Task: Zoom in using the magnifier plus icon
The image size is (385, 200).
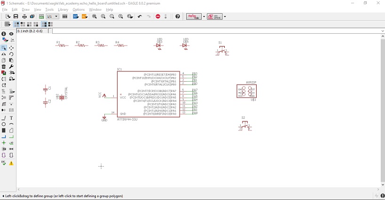Action: point(103,16)
